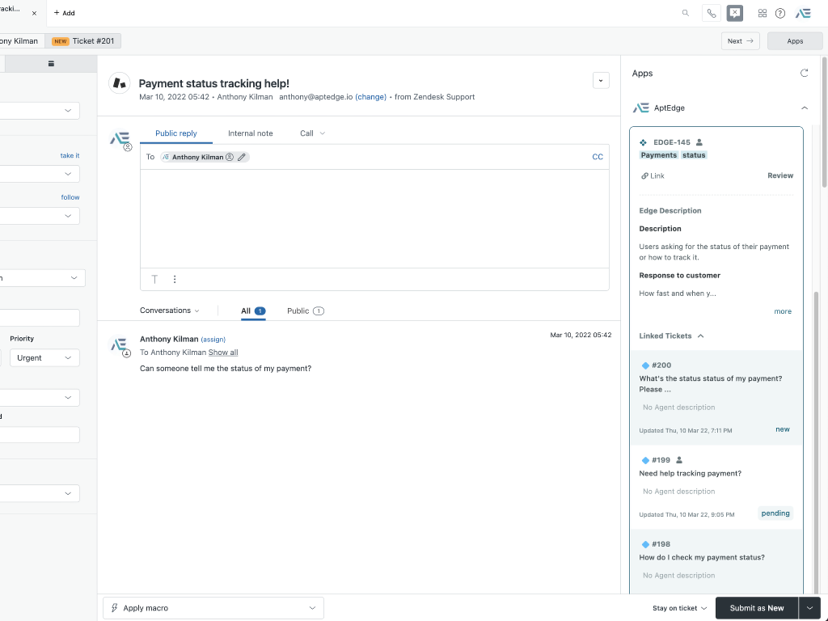Open the phone call icon
The width and height of the screenshot is (828, 621).
[x=711, y=13]
